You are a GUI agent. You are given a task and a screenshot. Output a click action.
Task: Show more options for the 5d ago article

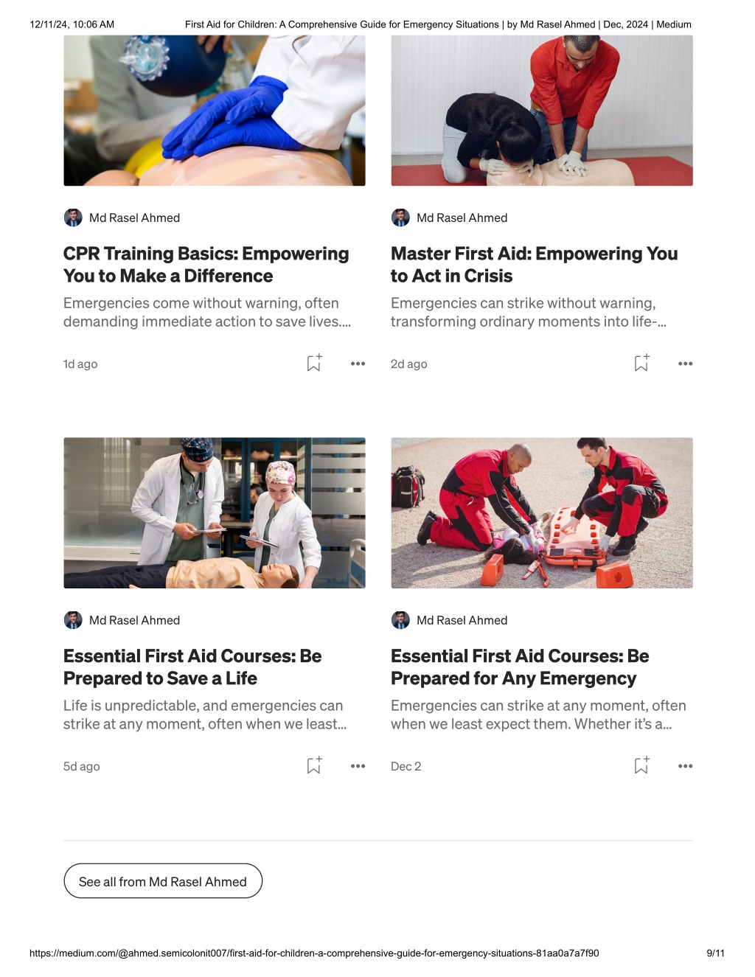[x=358, y=766]
